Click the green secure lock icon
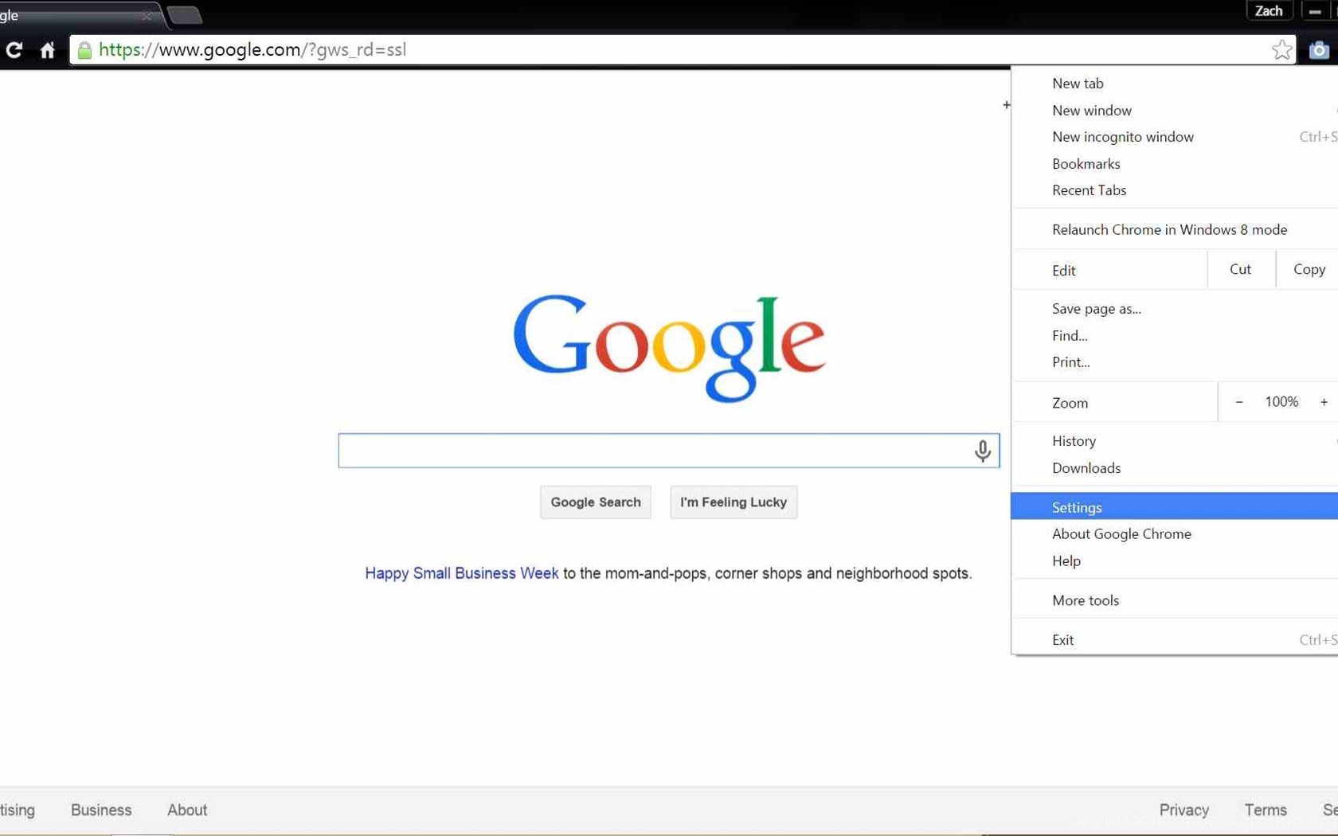Image resolution: width=1338 pixels, height=836 pixels. point(84,50)
